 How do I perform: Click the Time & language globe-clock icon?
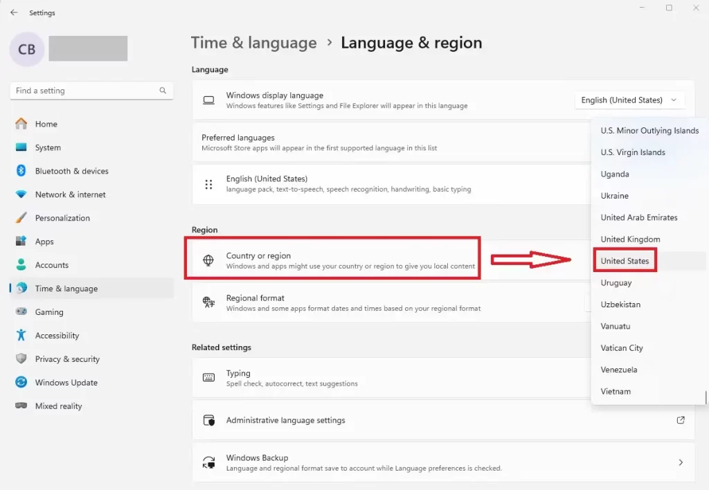tap(21, 288)
